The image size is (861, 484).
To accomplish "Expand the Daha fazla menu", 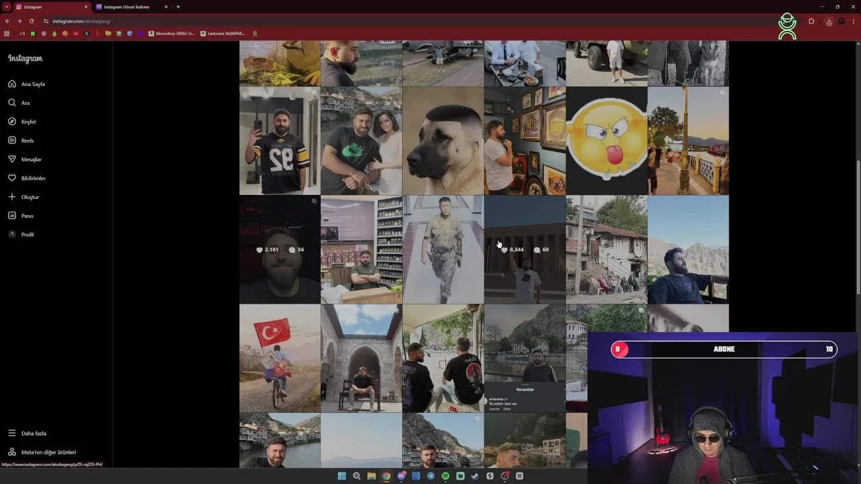I will pos(27,434).
